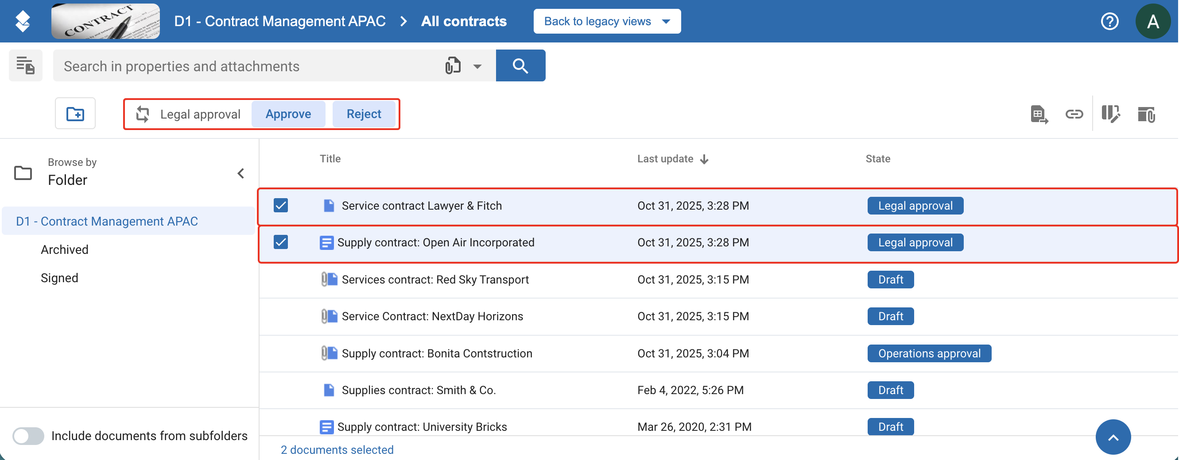Open Back to legacy views dropdown
Viewport: 1179px width, 460px height.
pos(607,21)
